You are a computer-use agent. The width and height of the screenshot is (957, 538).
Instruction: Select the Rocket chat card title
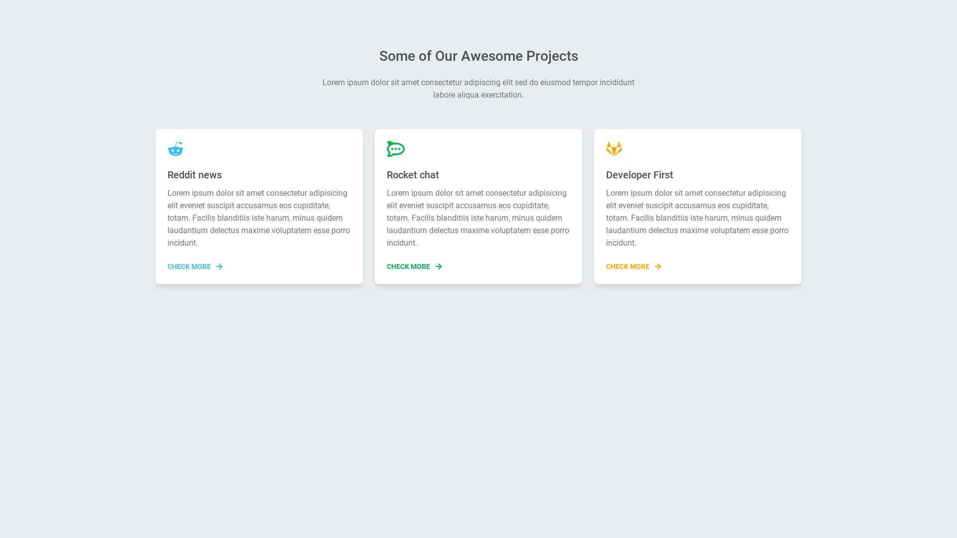(413, 175)
